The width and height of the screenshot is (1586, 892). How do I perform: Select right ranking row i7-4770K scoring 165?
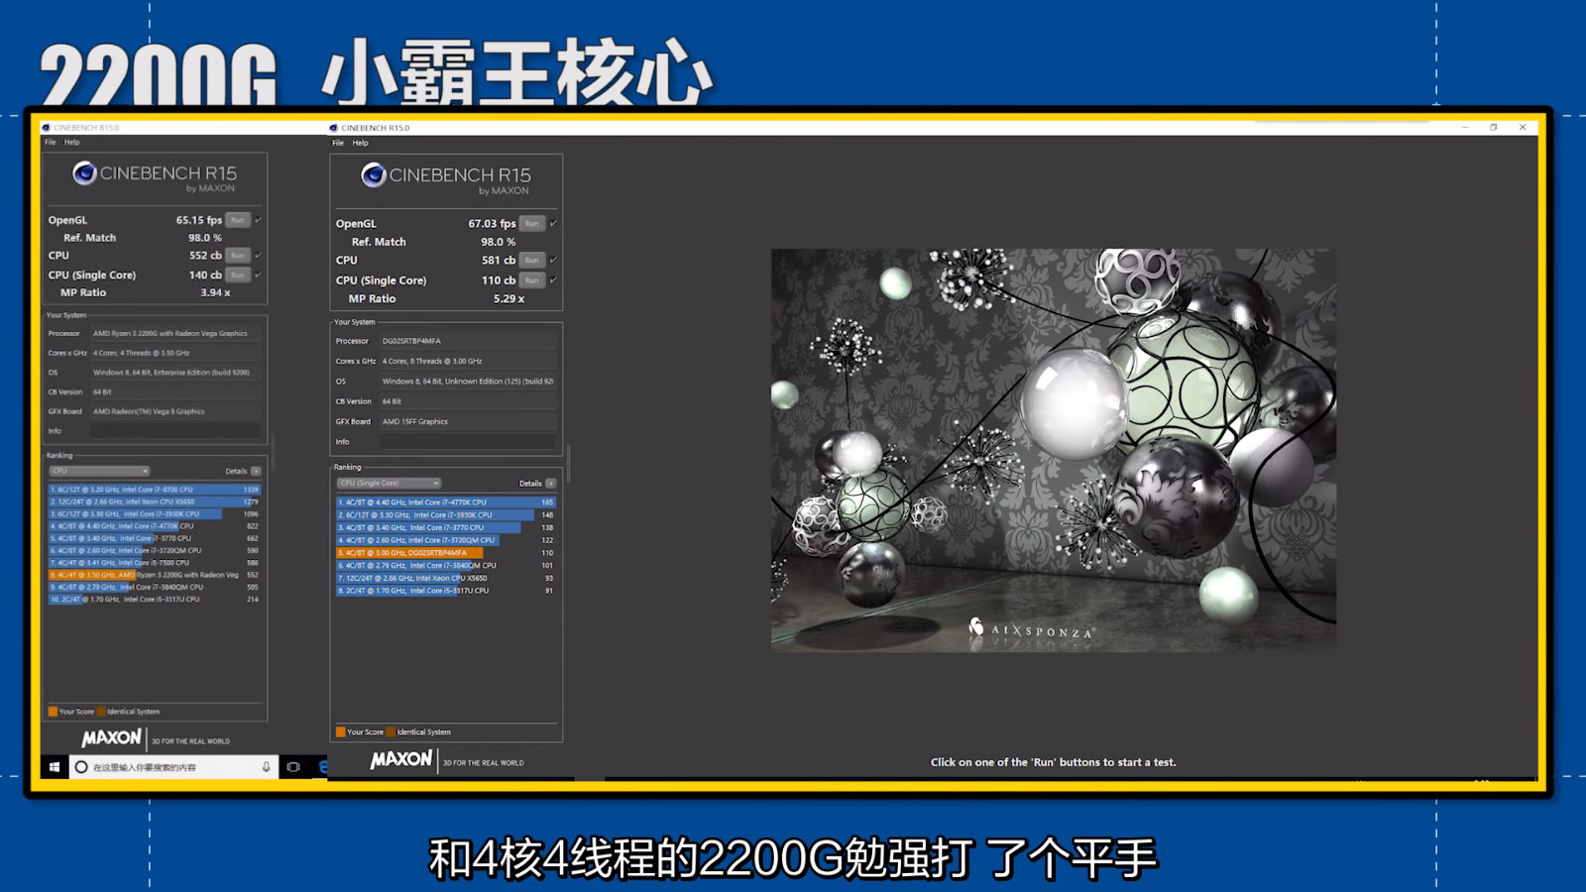[x=446, y=502]
